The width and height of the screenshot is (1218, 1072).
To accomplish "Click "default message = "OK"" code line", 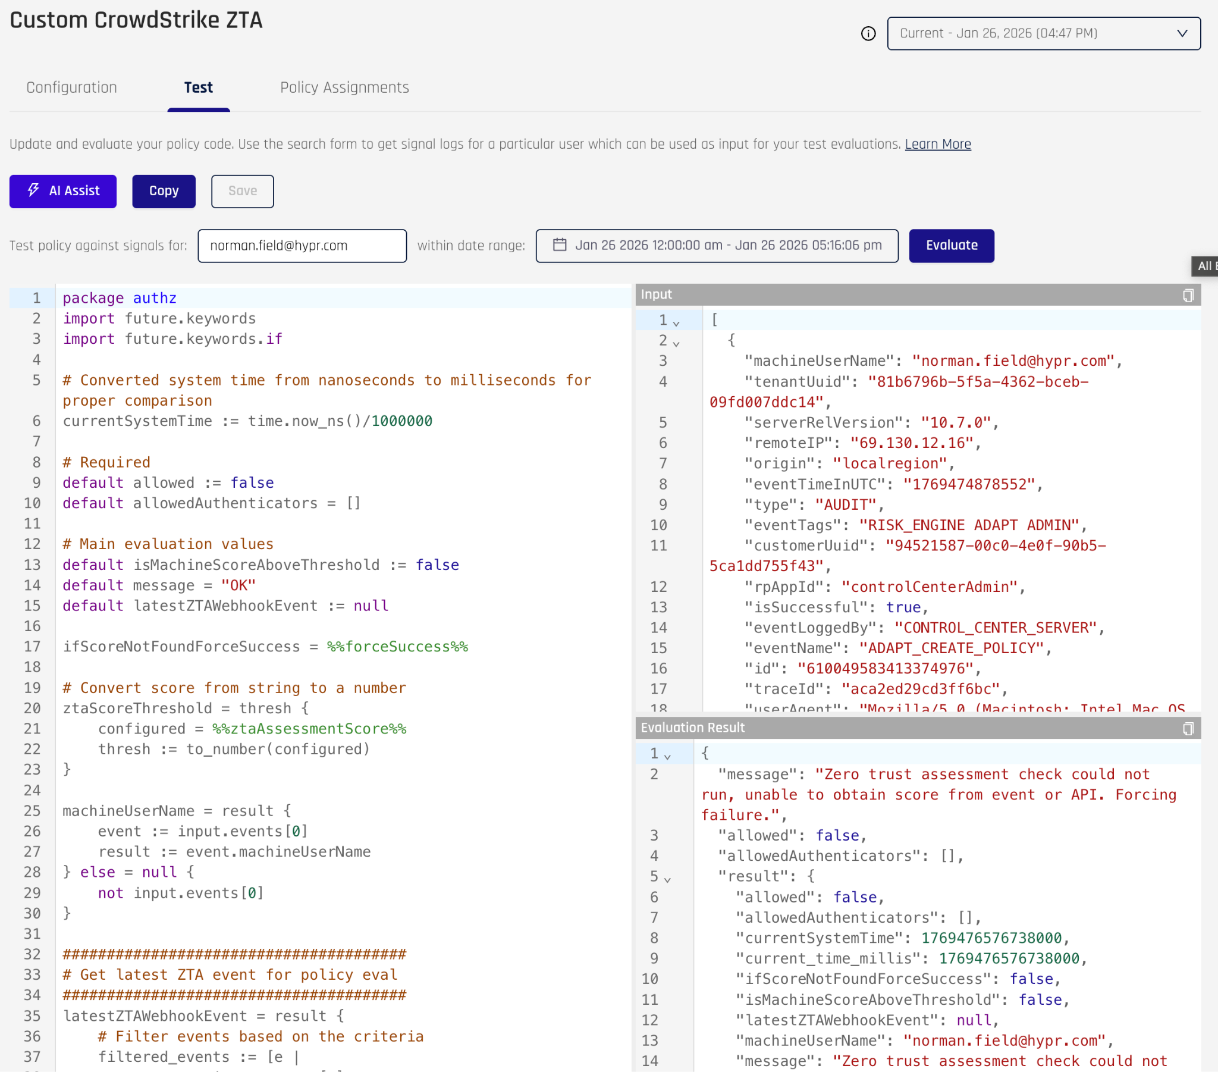I will [x=159, y=585].
